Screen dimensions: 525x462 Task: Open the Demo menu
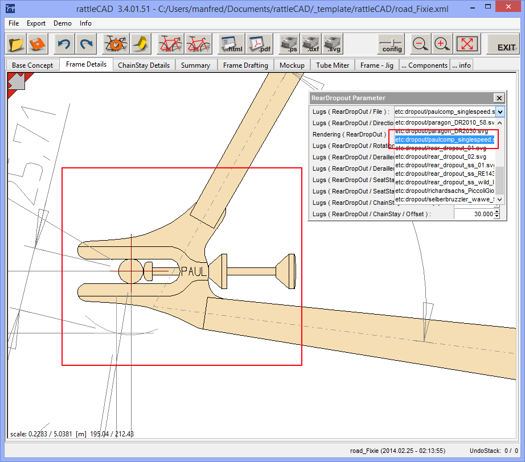coord(63,23)
